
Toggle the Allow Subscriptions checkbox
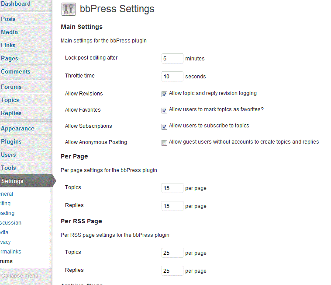pyautogui.click(x=165, y=127)
